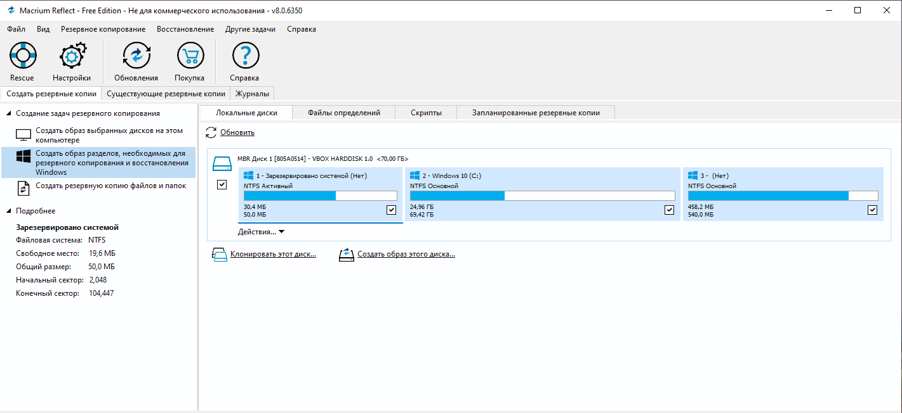The width and height of the screenshot is (902, 413).
Task: Select Создать образ выбранных дисков task
Action: pyautogui.click(x=98, y=135)
